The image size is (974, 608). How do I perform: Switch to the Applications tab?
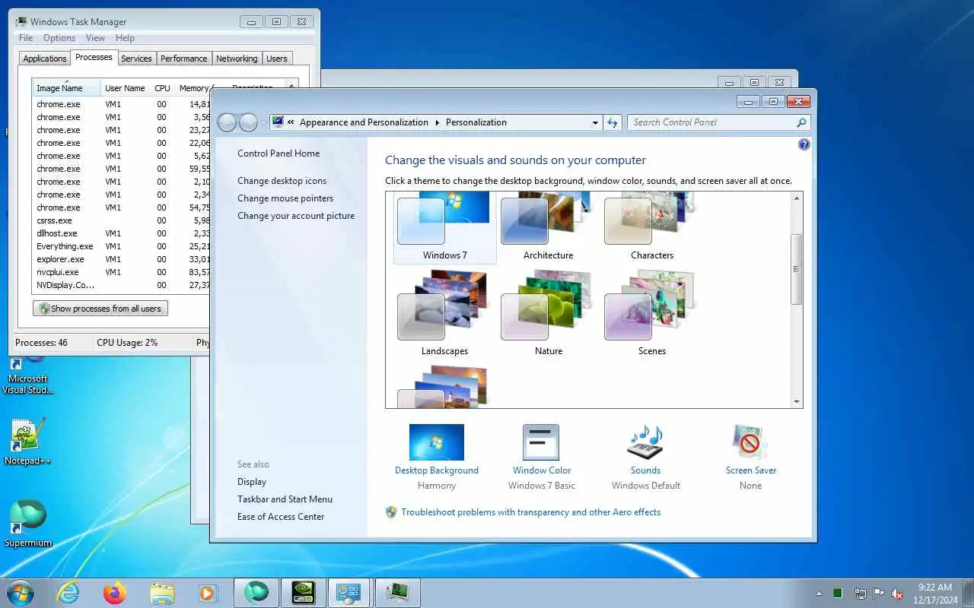[45, 59]
